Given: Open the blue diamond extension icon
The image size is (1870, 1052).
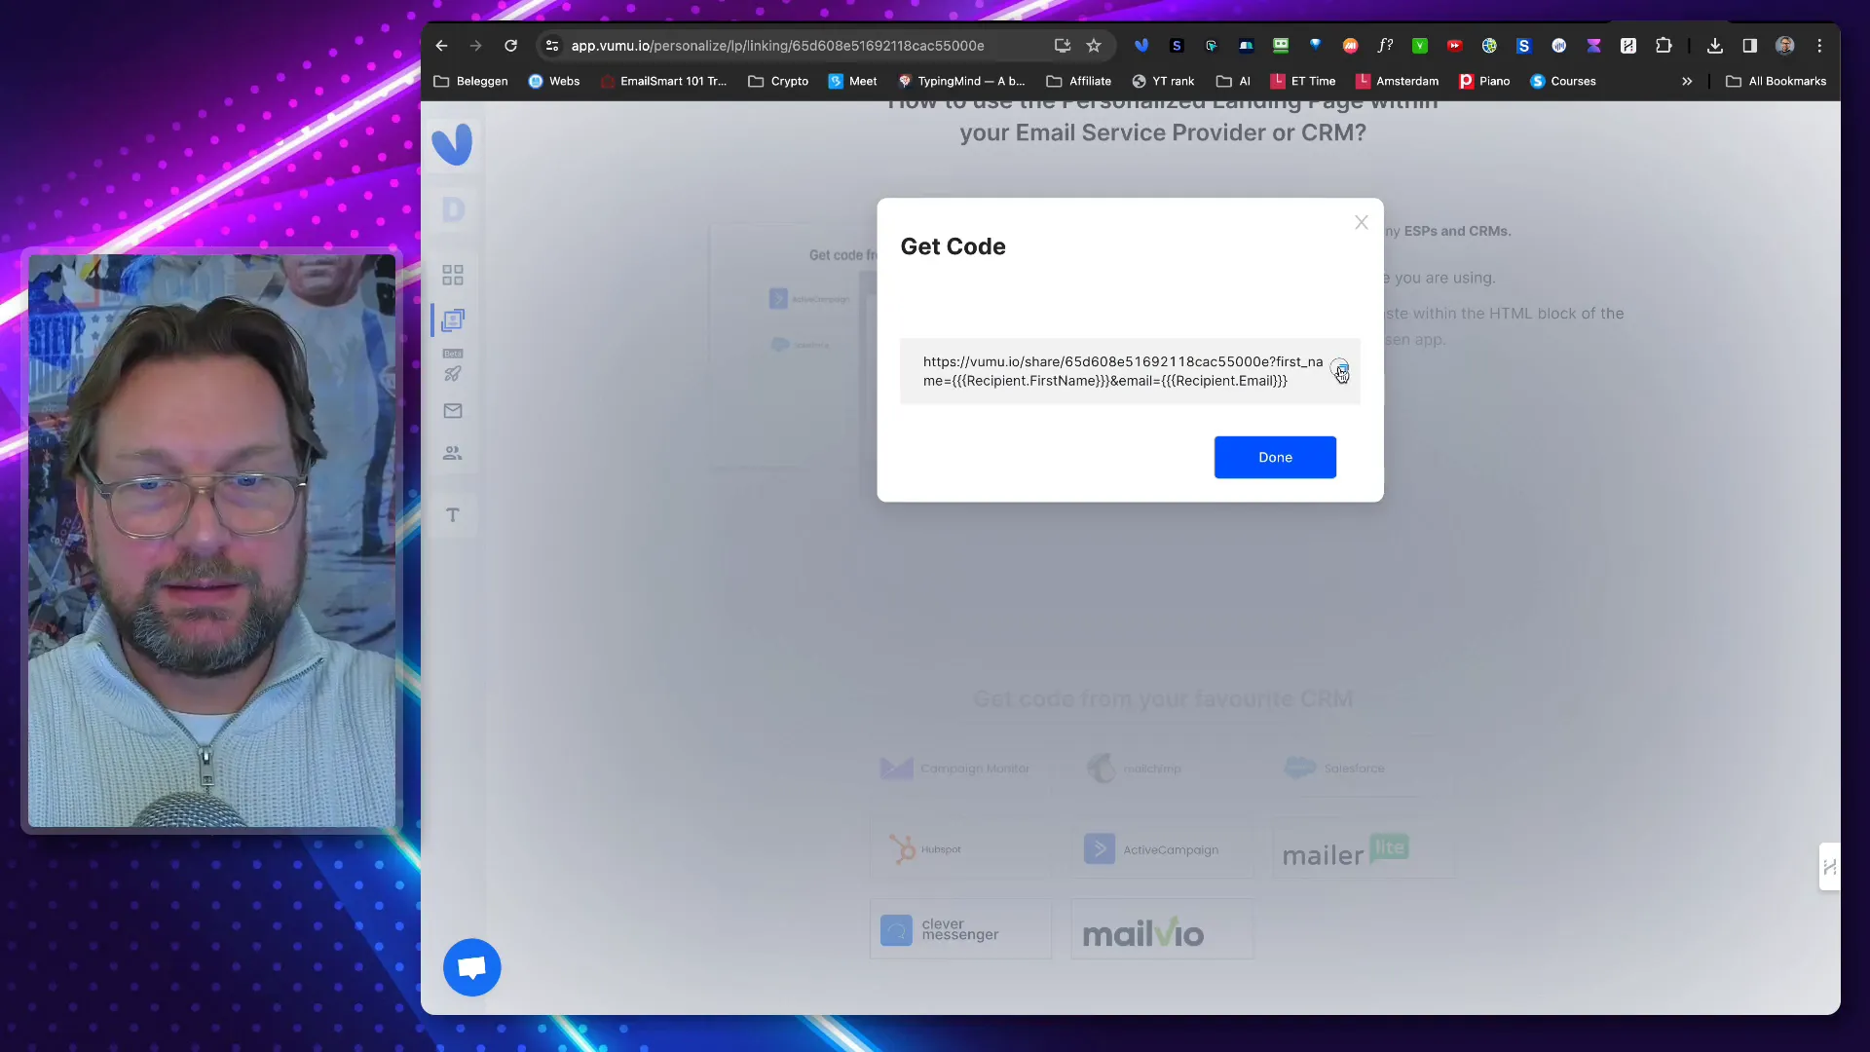Looking at the screenshot, I should coord(1316,46).
